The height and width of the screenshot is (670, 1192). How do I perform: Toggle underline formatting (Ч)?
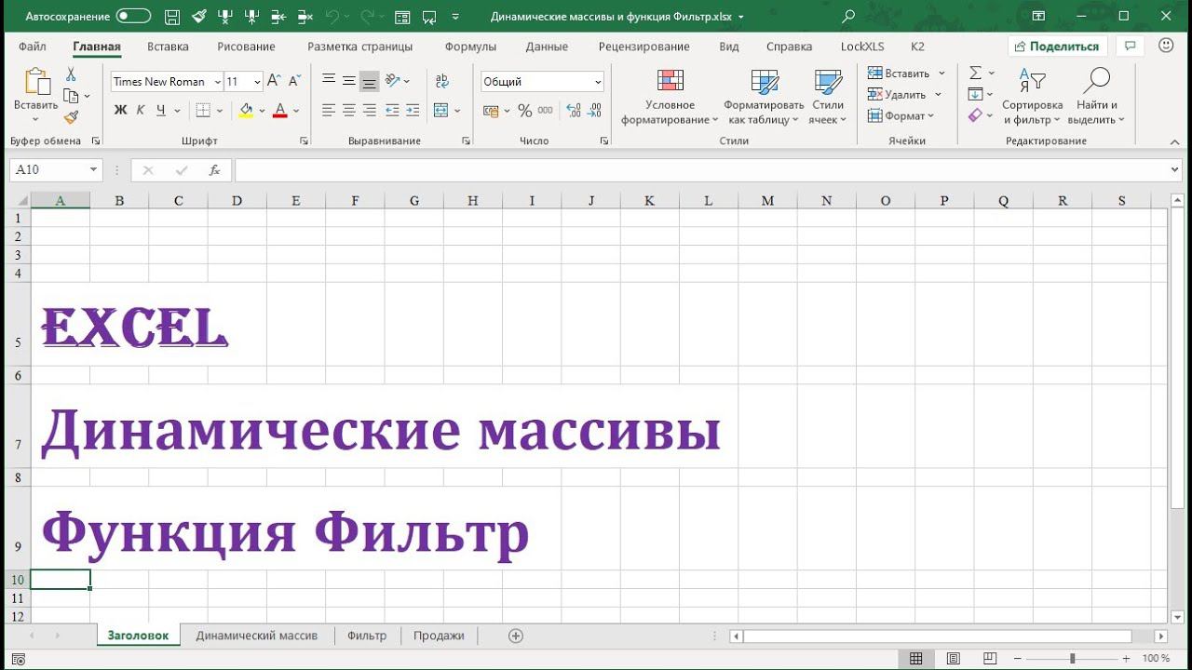click(161, 110)
